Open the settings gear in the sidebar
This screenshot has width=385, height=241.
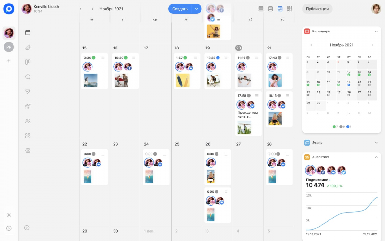pyautogui.click(x=28, y=151)
